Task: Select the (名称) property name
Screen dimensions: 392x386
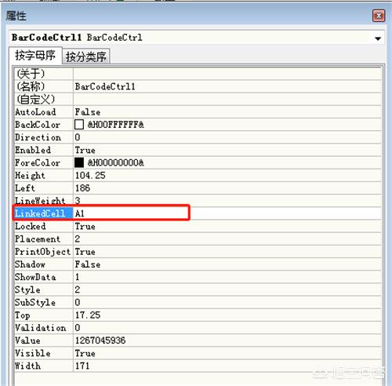Action: click(31, 86)
